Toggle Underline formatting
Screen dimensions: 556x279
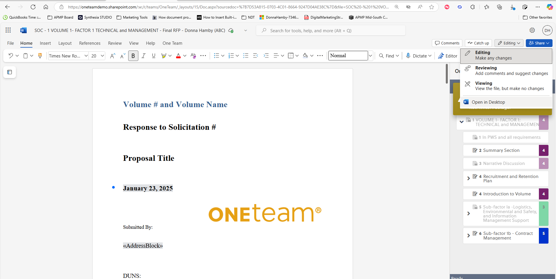[154, 56]
